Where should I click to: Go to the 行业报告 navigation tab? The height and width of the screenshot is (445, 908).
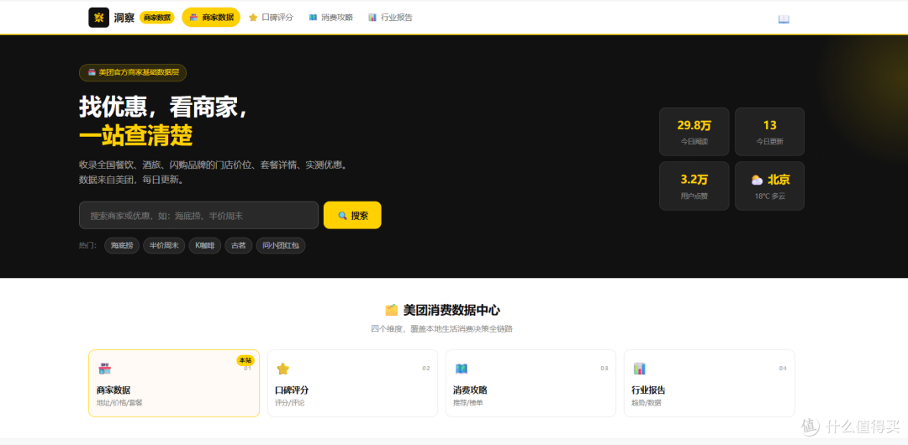point(390,18)
